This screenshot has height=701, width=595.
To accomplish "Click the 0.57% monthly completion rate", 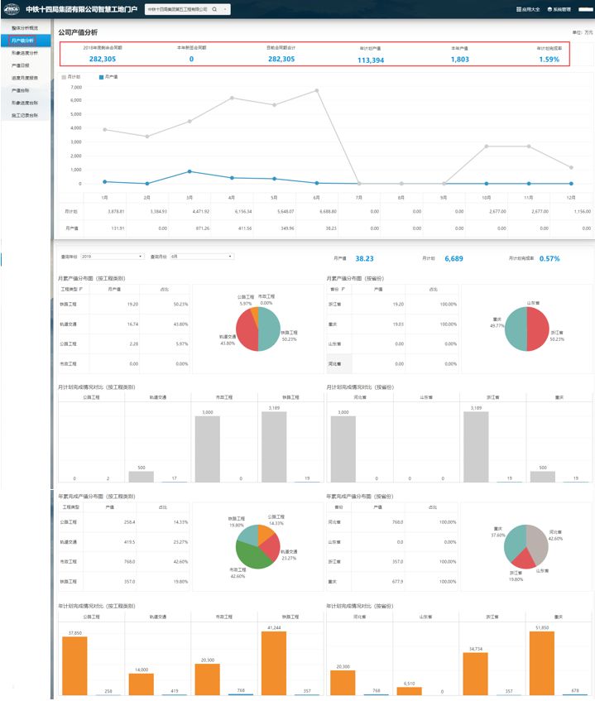I will point(549,259).
